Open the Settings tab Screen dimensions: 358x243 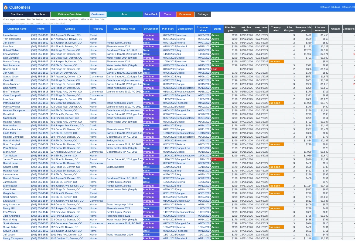pos(203,14)
